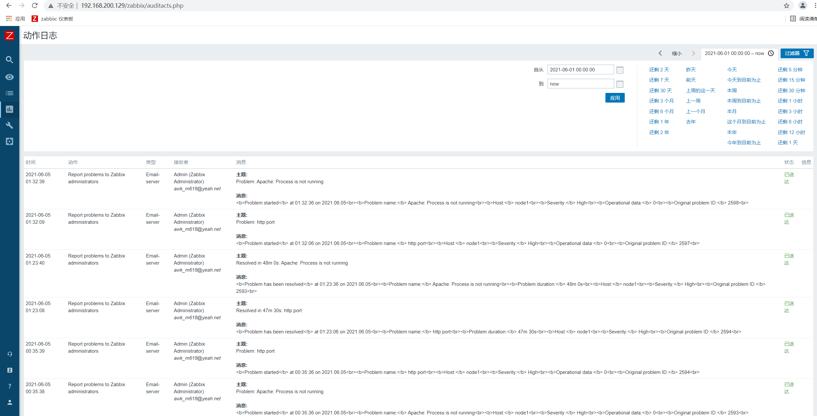Image resolution: width=817 pixels, height=416 pixels.
Task: Click the previous time period chevron
Action: [x=660, y=53]
